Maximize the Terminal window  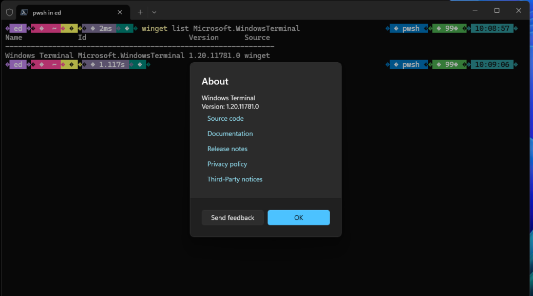tap(497, 11)
